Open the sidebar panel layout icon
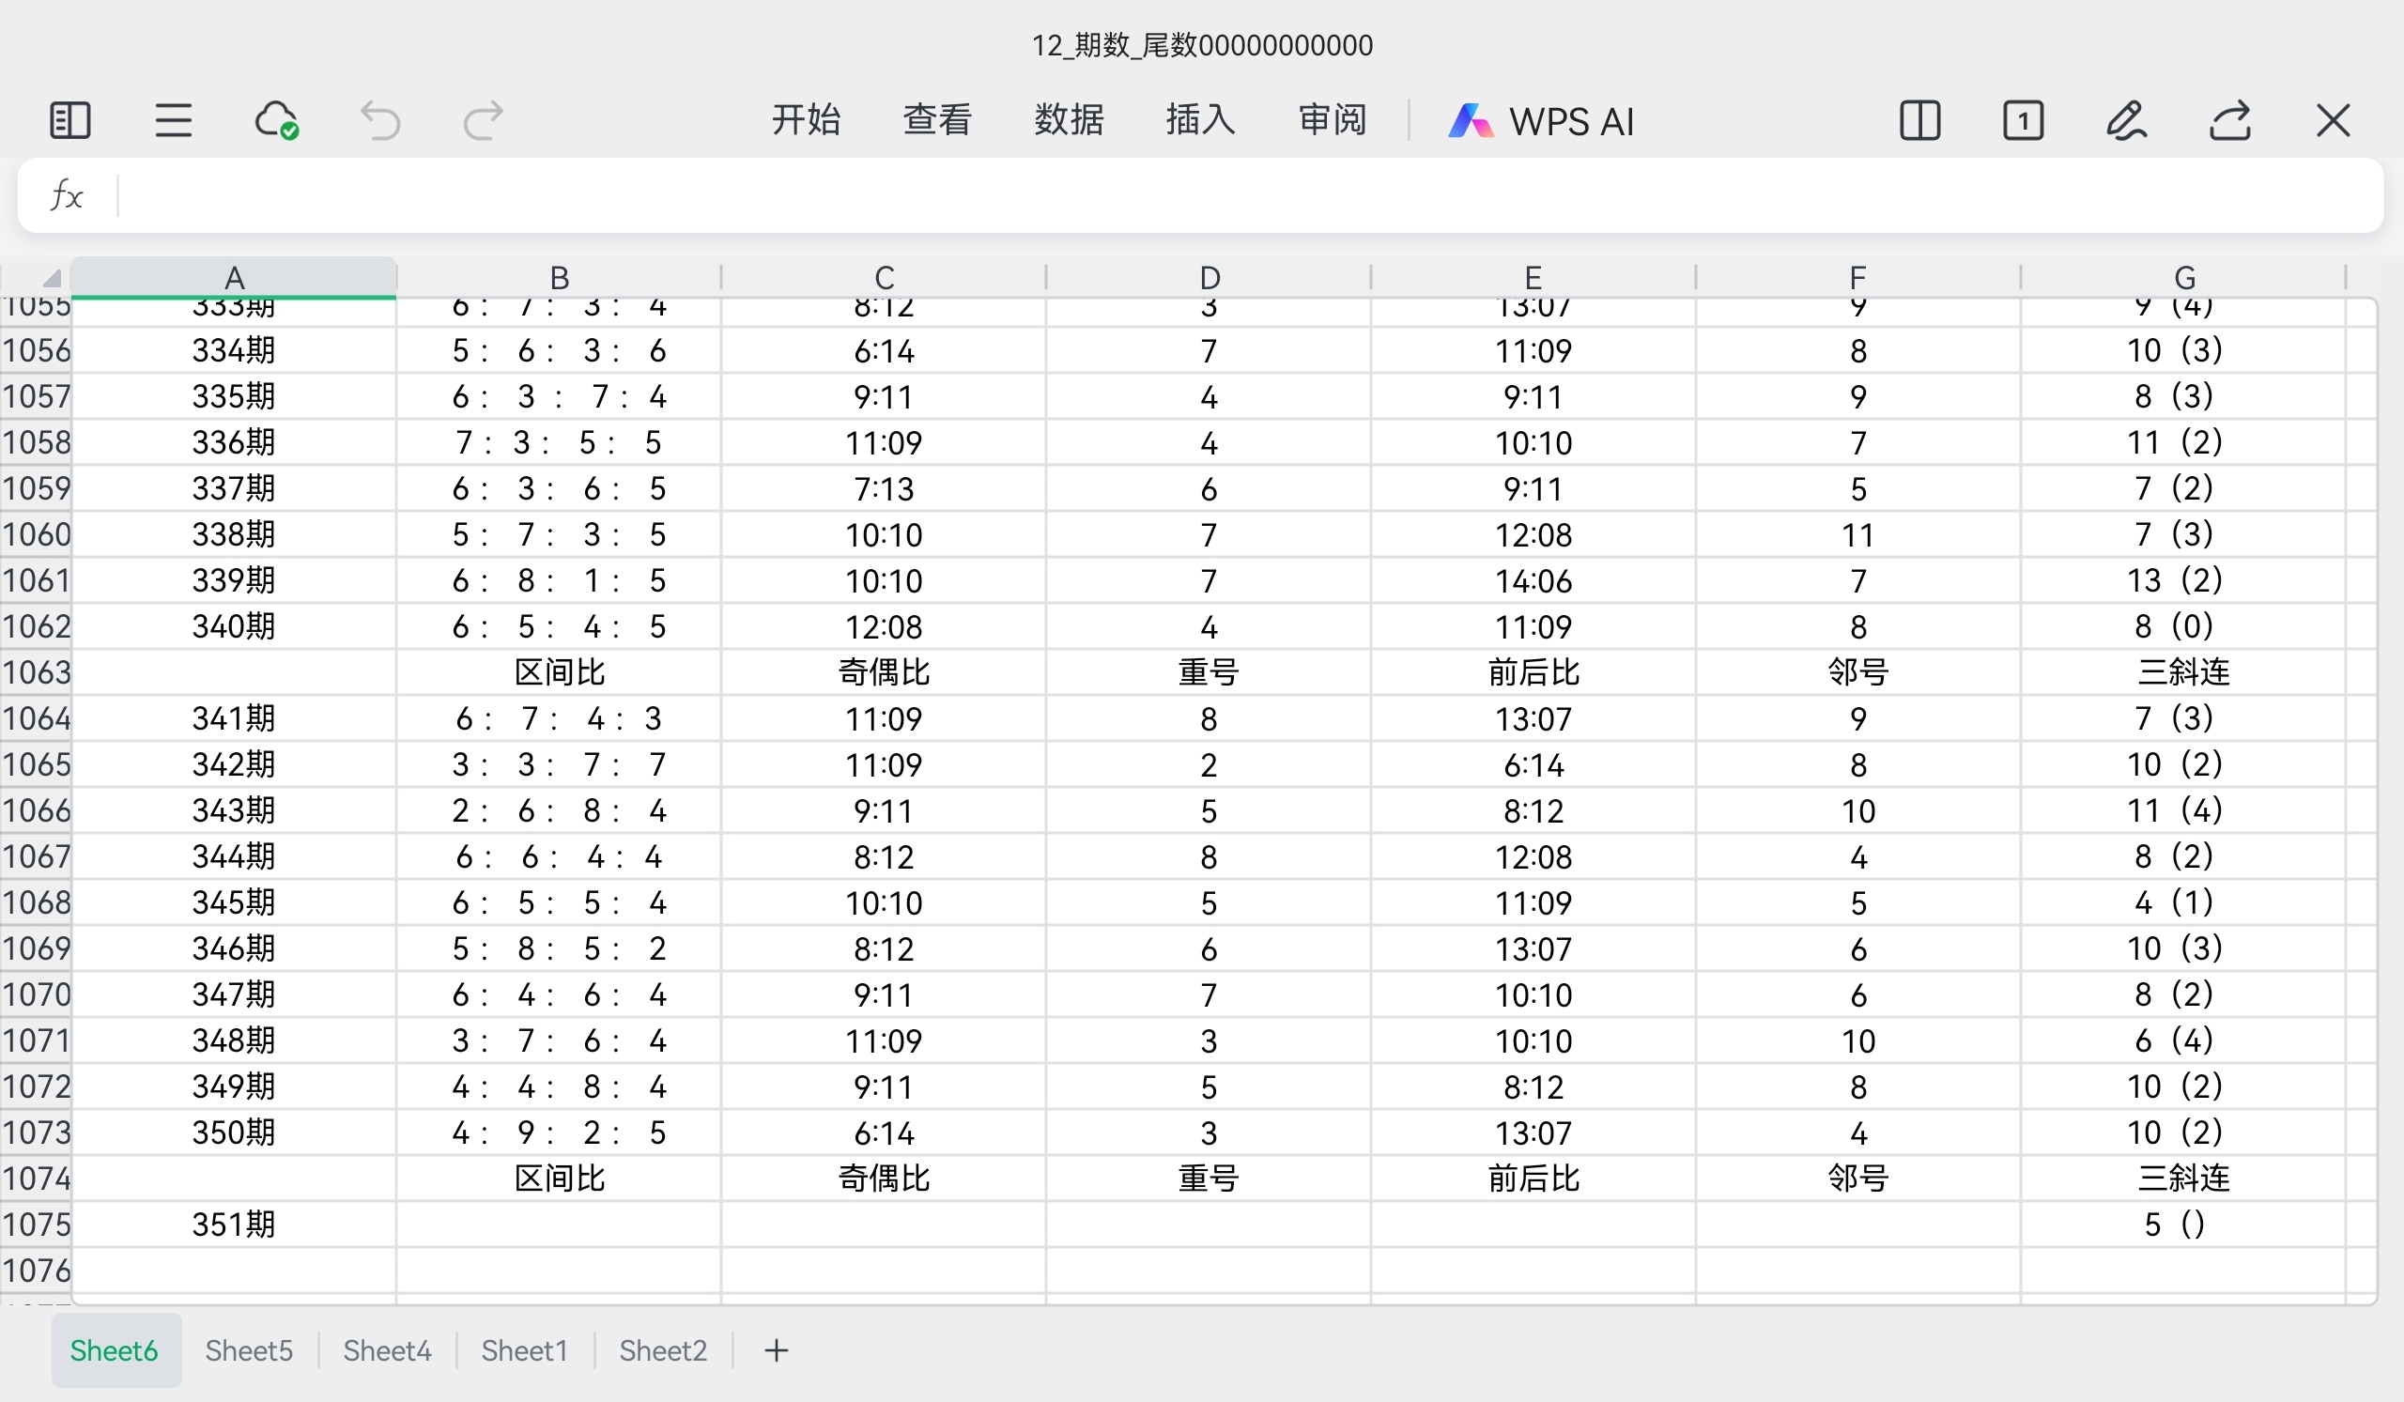The width and height of the screenshot is (2404, 1402). tap(69, 121)
